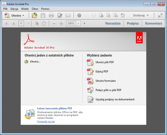Click the small open-folder icon beside Otwórz...

coord(26,62)
